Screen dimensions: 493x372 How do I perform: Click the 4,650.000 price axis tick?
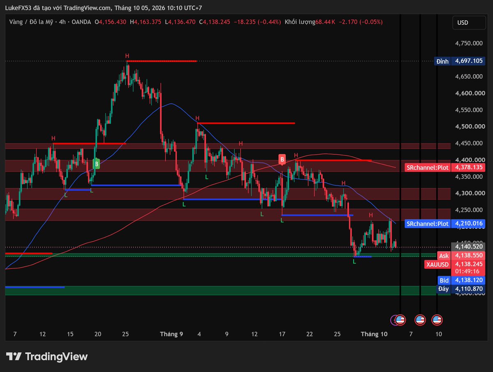pyautogui.click(x=468, y=76)
